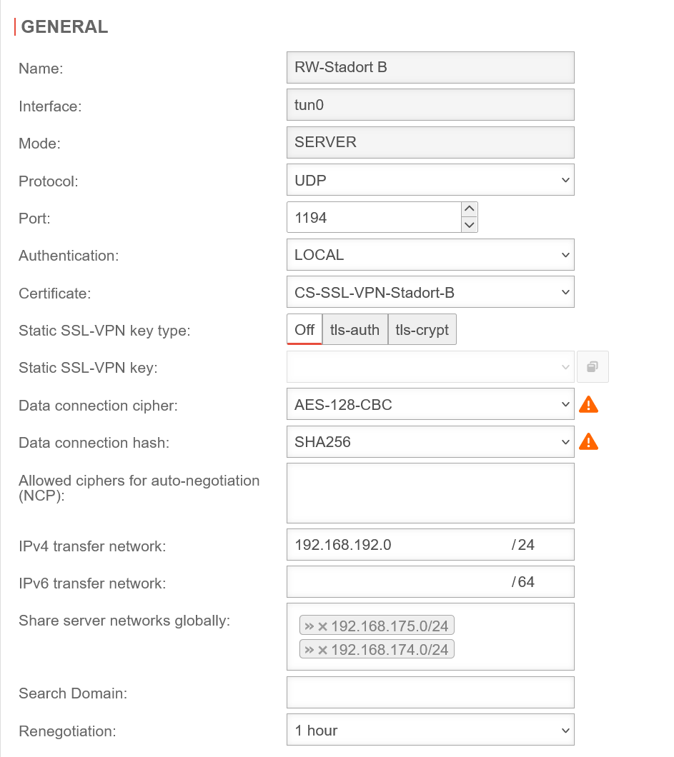Click the warning icon beside Data connection cipher
Image resolution: width=674 pixels, height=757 pixels.
point(588,405)
